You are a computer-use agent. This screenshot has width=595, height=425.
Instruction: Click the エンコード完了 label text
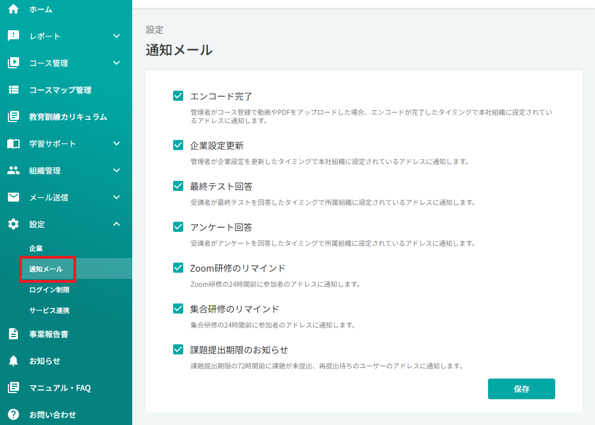(221, 96)
